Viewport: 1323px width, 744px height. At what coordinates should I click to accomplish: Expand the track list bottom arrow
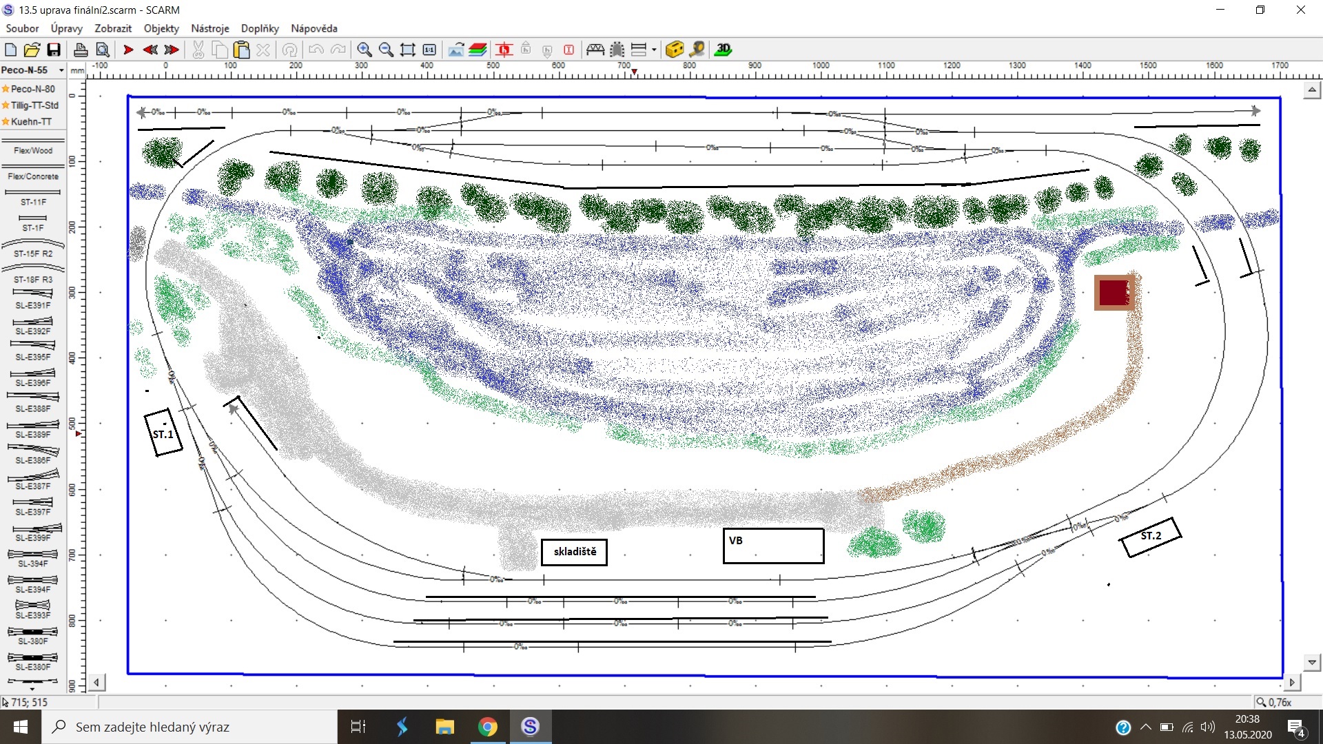(32, 688)
